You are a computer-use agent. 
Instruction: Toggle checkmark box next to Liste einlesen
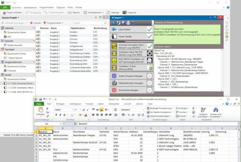[x=150, y=29]
